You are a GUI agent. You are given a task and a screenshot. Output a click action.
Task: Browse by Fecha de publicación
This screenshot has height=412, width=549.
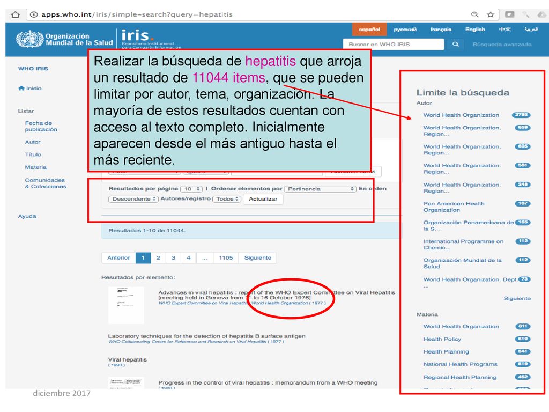41,127
